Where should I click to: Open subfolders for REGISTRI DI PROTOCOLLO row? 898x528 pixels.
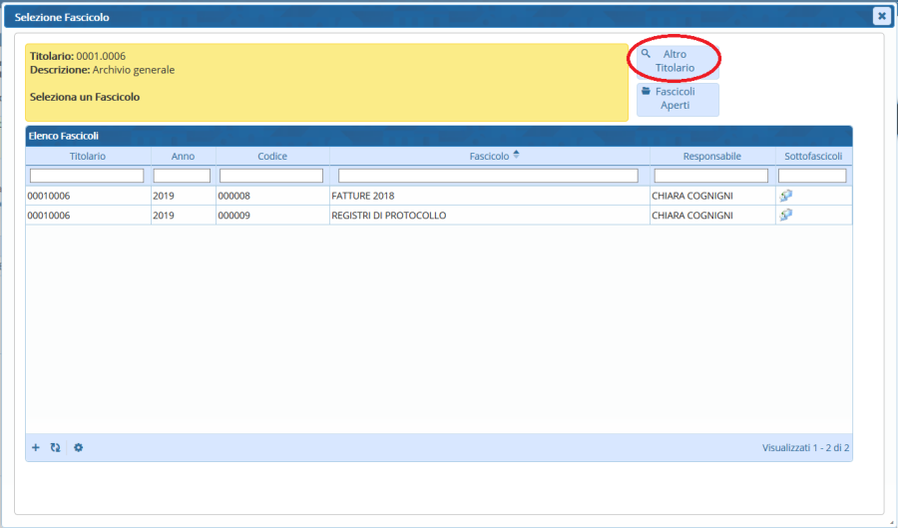click(x=786, y=215)
